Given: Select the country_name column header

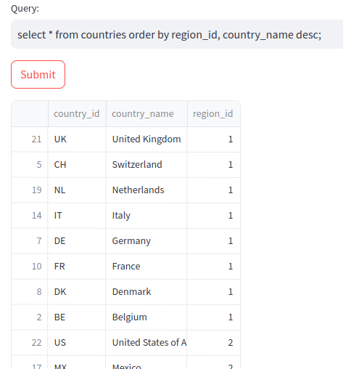Looking at the screenshot, I should [x=146, y=113].
